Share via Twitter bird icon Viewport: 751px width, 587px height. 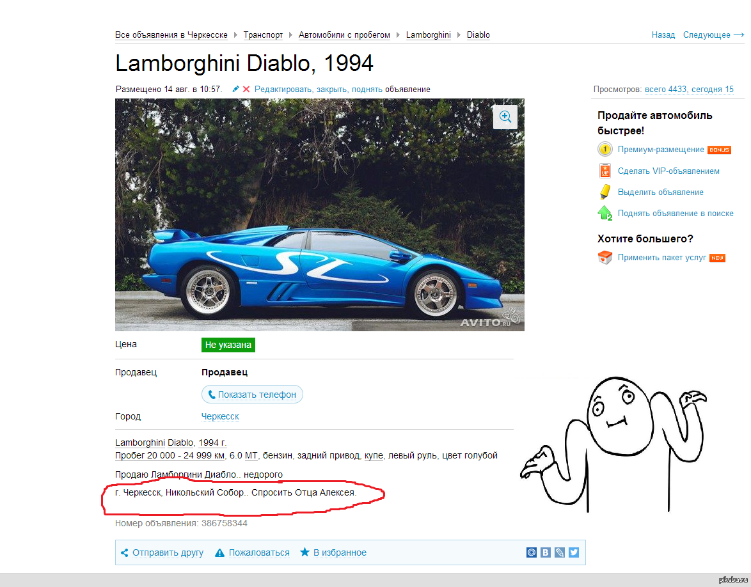click(x=574, y=552)
